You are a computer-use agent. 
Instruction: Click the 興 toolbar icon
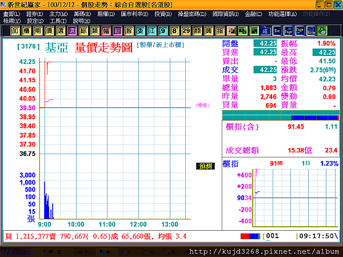point(209,31)
